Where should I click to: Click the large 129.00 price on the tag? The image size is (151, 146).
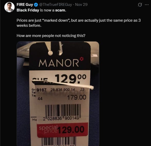pyautogui.click(x=70, y=79)
